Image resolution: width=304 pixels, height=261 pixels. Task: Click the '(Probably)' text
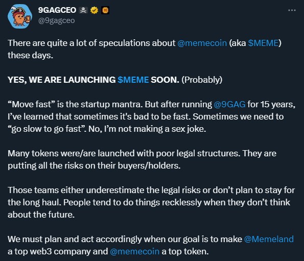202,80
